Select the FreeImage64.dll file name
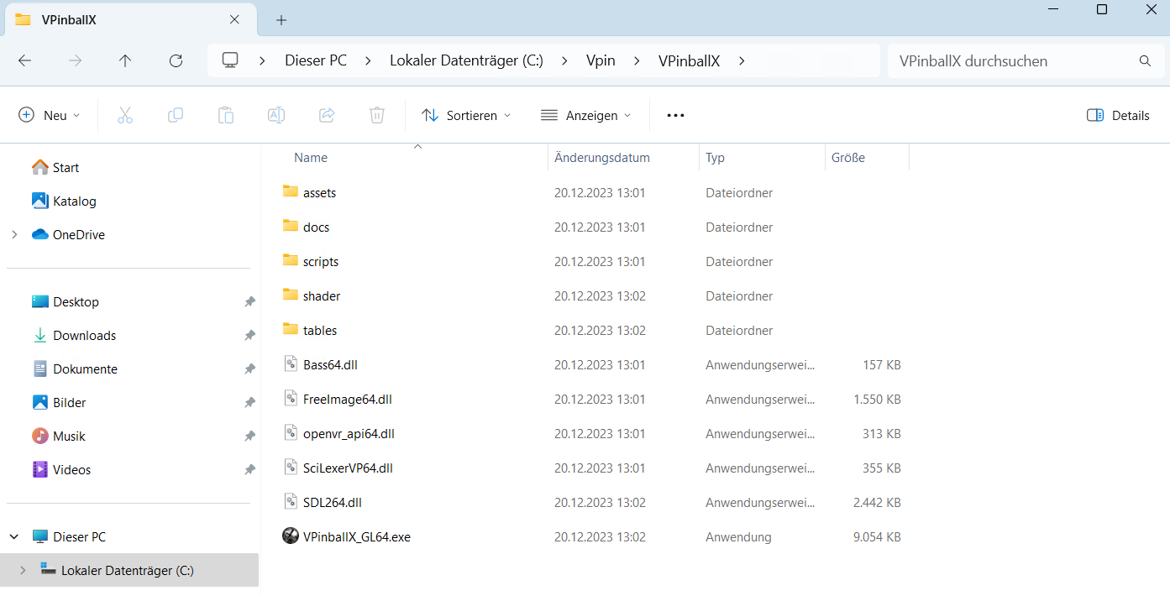The width and height of the screenshot is (1170, 596). 348,400
